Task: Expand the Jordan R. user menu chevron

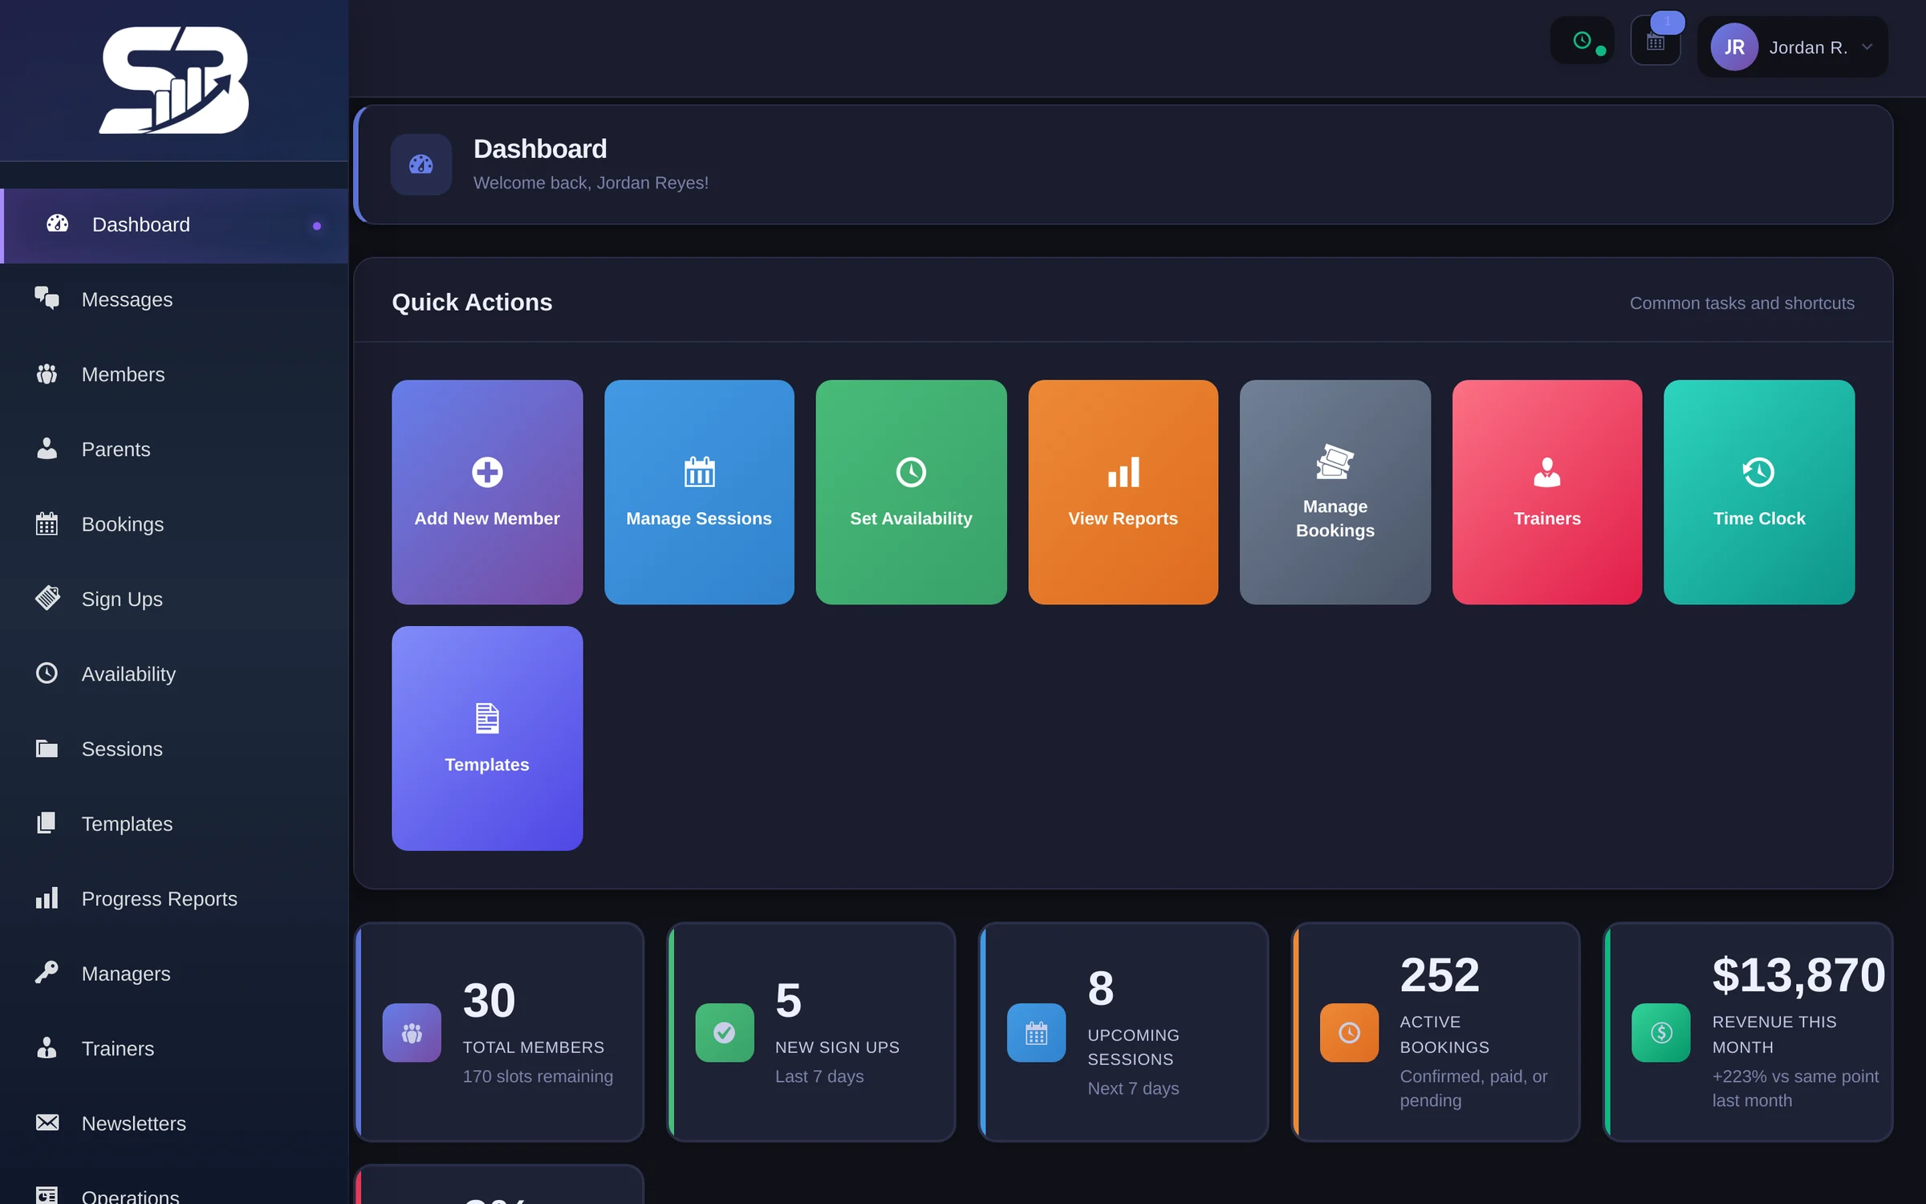Action: point(1867,47)
